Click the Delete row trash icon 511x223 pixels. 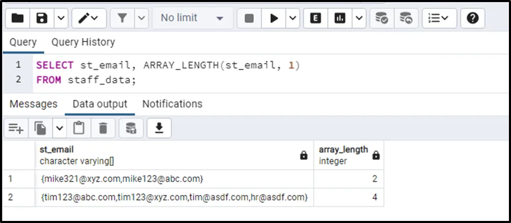coord(103,127)
